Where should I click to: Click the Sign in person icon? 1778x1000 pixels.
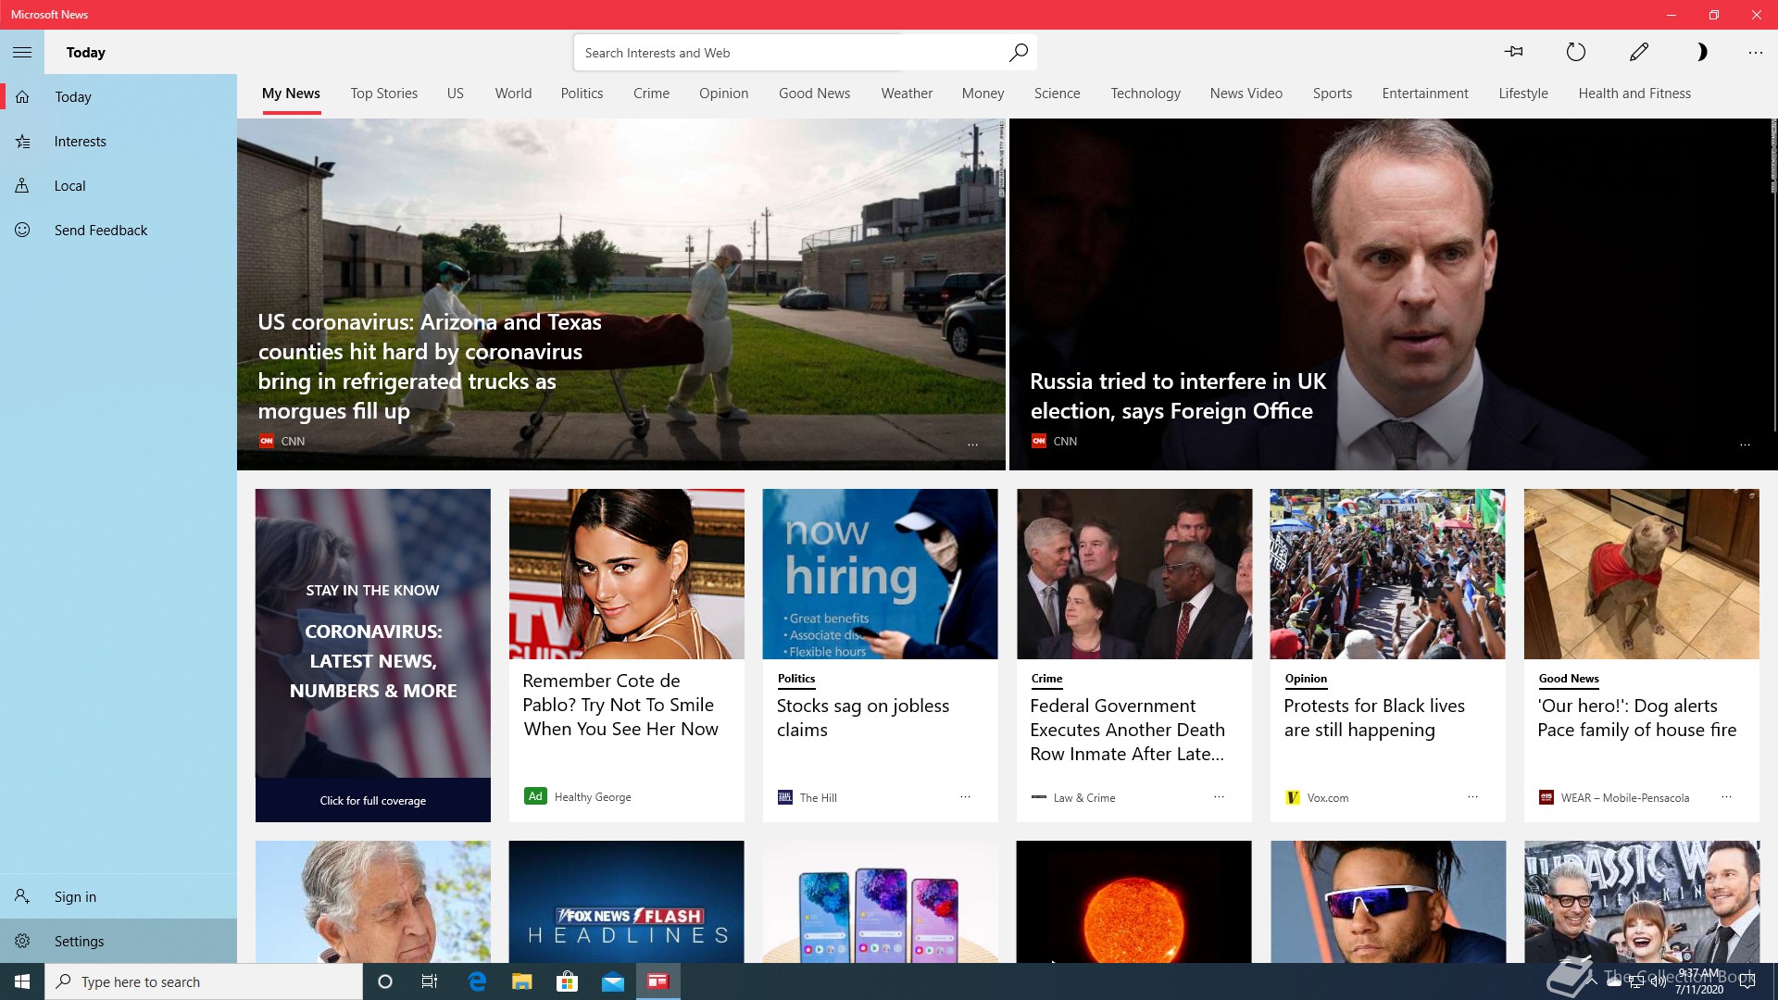[x=22, y=896]
